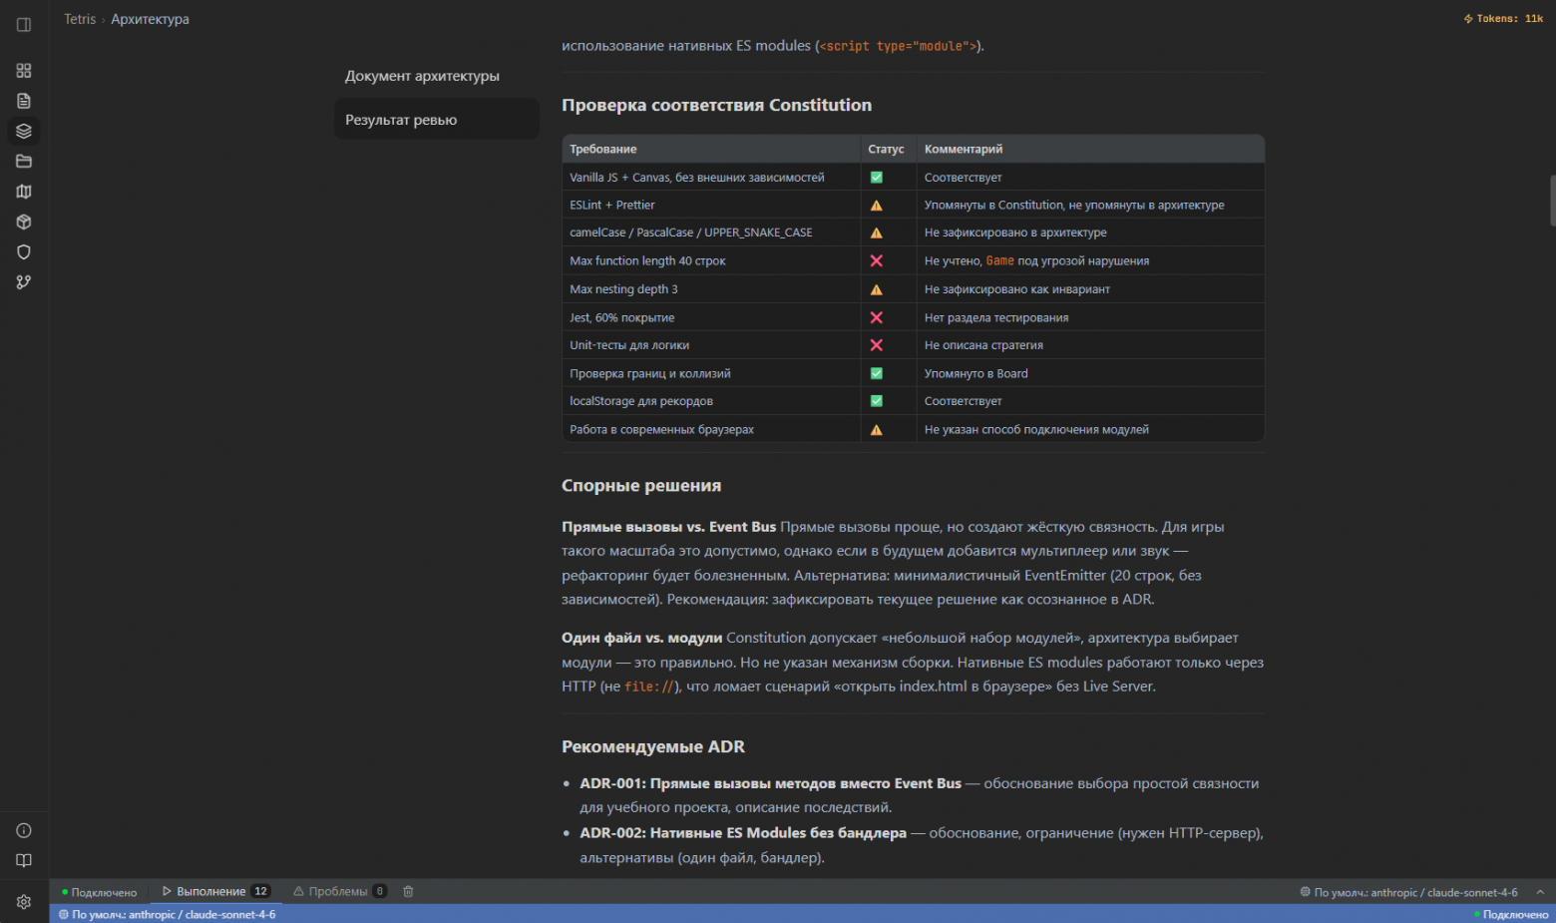Viewport: 1556px width, 923px height.
Task: Click the Unit-тесты для логики cell
Action: (x=711, y=345)
